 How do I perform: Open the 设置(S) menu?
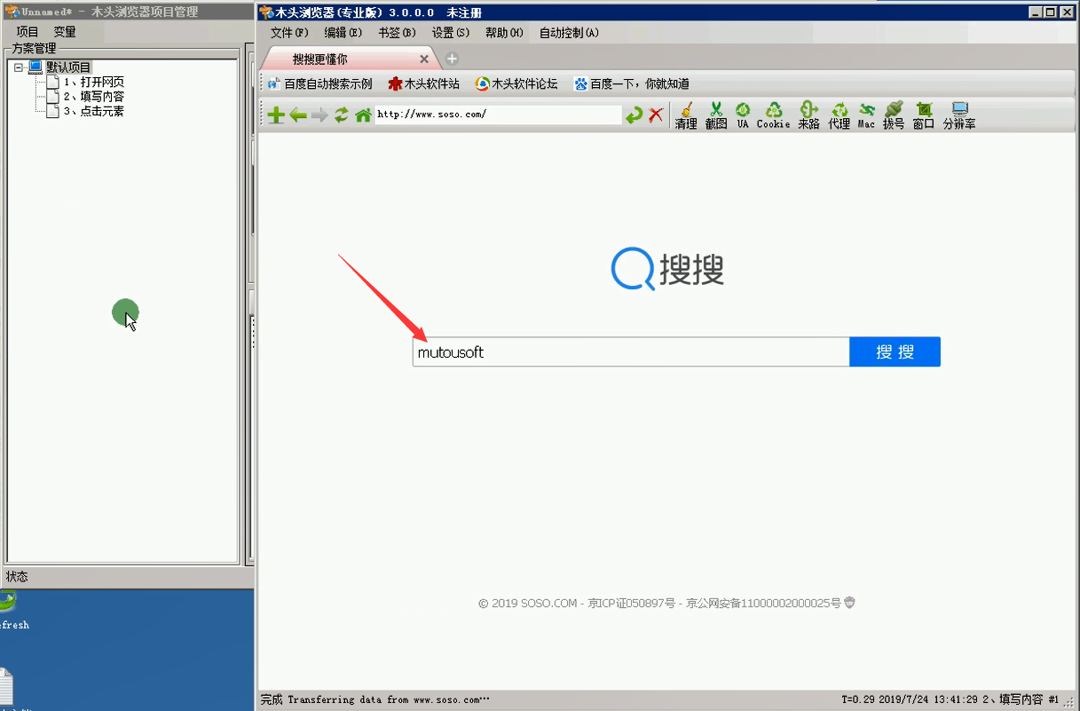[451, 32]
